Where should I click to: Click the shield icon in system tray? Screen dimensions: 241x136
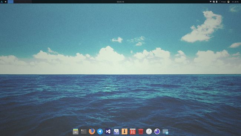coord(214,2)
